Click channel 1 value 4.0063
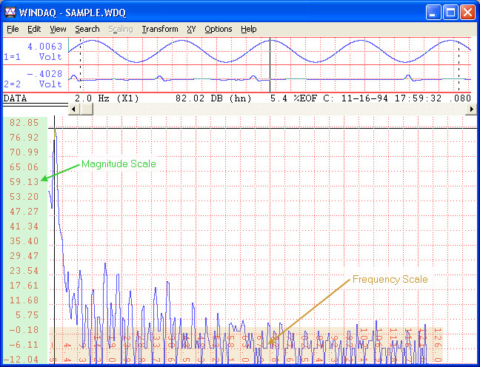Image resolution: width=480 pixels, height=367 pixels. coord(45,47)
